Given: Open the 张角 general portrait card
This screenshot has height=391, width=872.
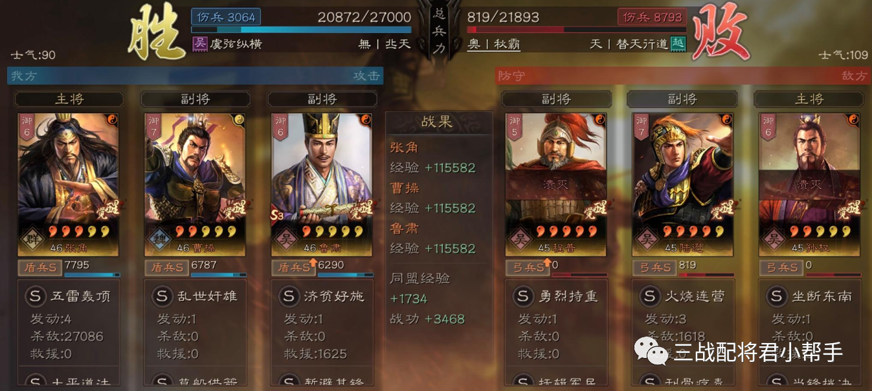Looking at the screenshot, I should (68, 184).
